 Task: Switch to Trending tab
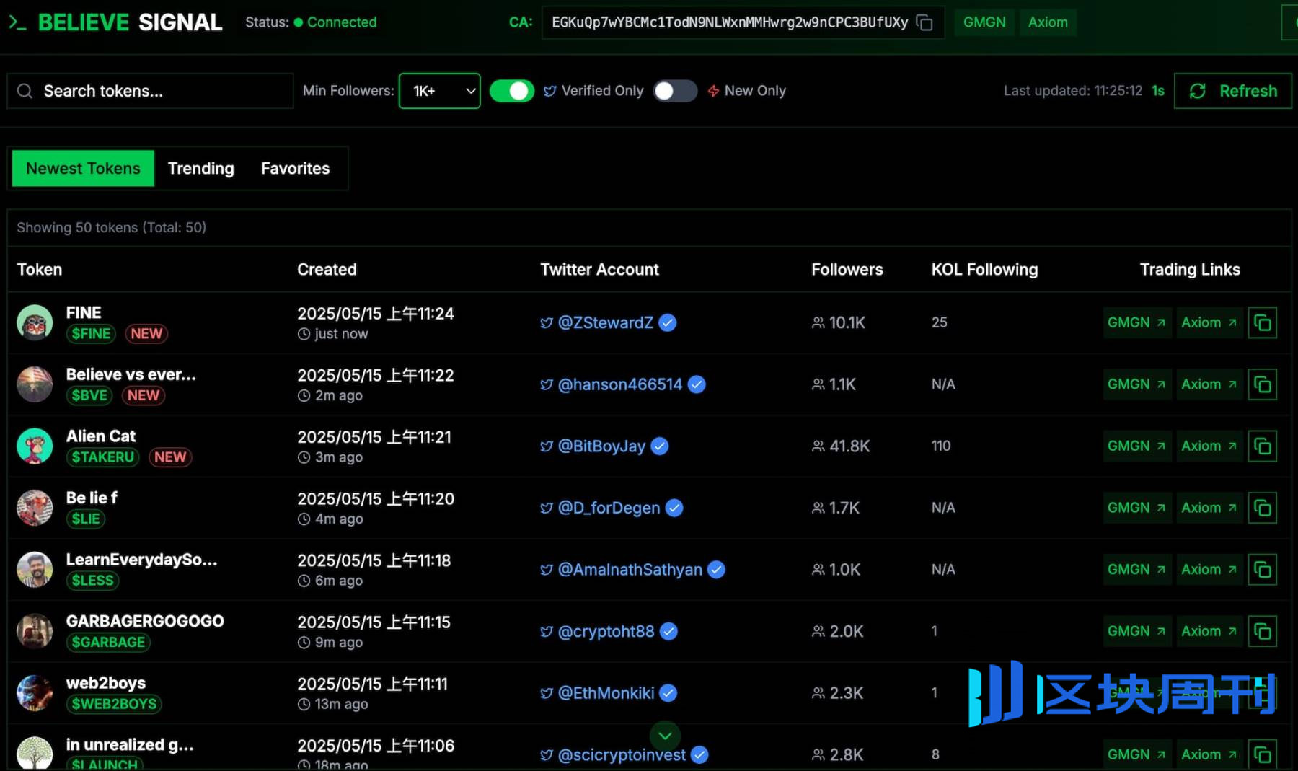pos(200,168)
